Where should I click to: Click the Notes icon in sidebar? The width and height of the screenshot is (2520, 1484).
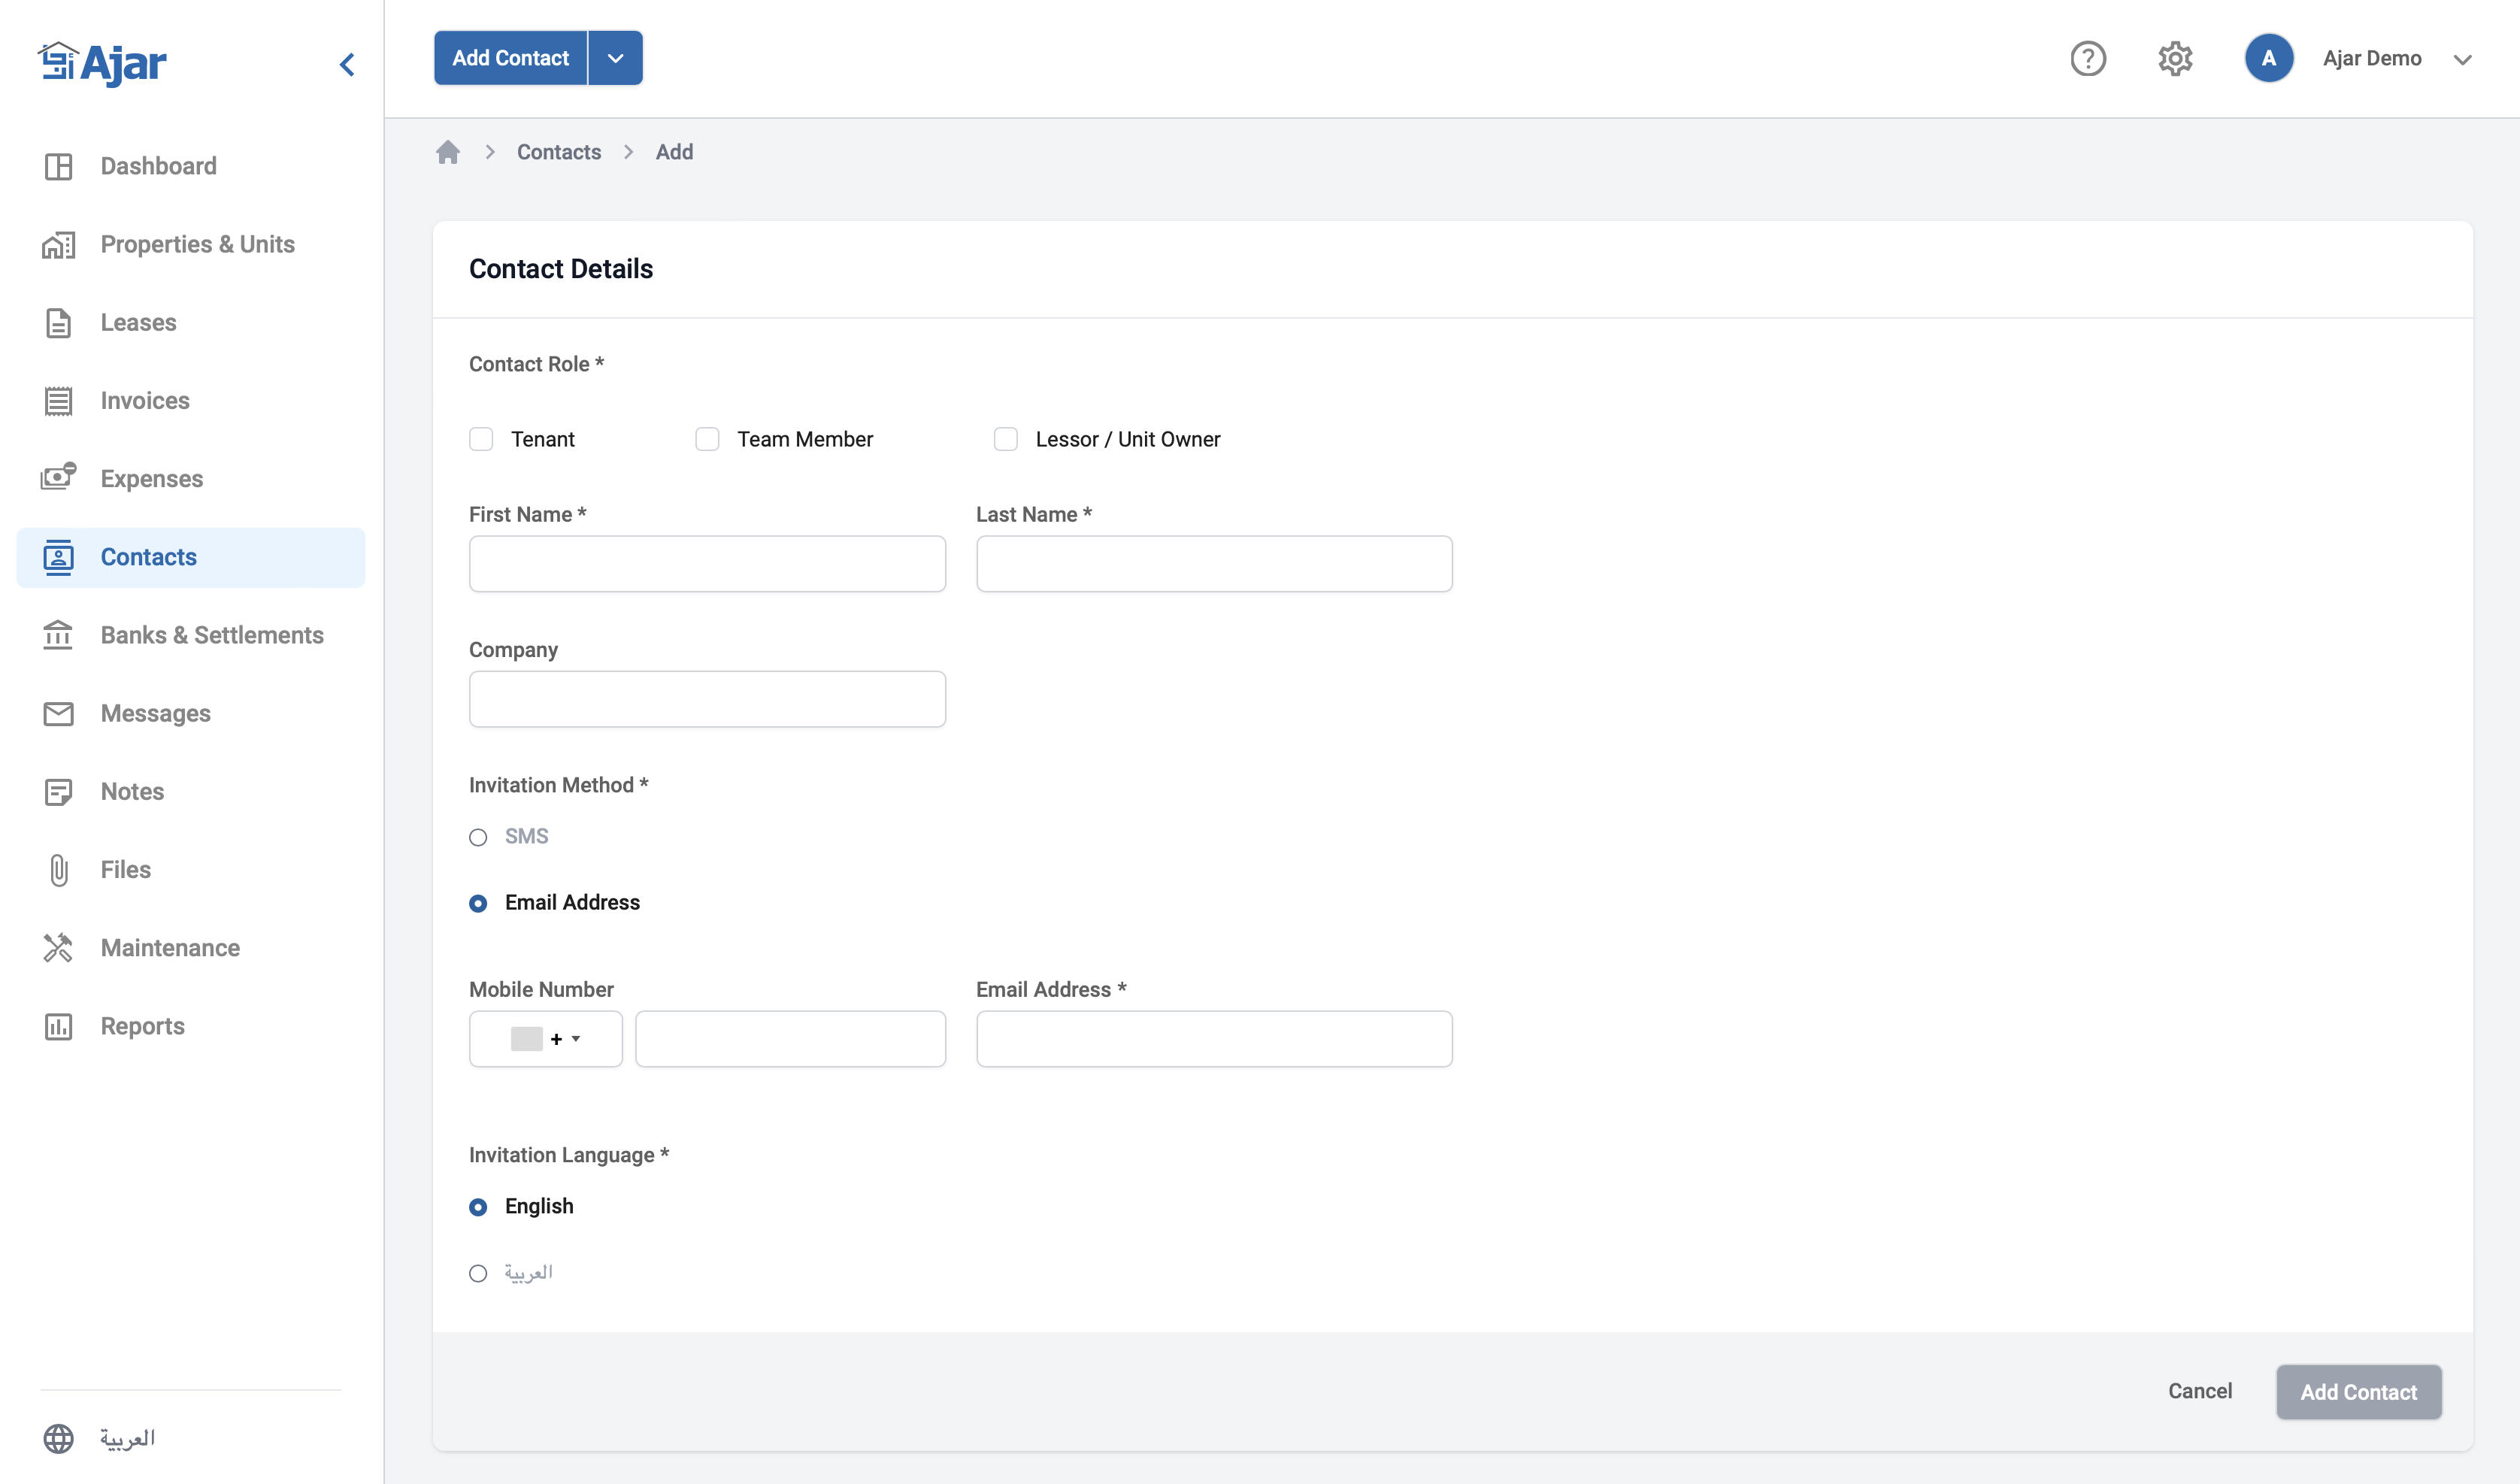click(x=58, y=792)
